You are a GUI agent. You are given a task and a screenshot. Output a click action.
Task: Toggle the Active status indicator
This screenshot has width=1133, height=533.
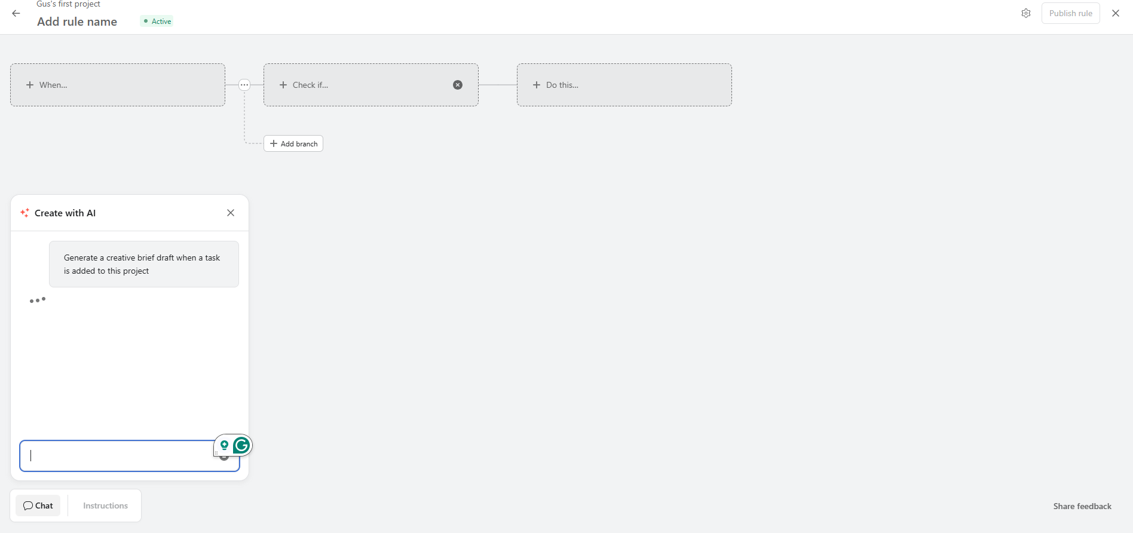pos(156,20)
